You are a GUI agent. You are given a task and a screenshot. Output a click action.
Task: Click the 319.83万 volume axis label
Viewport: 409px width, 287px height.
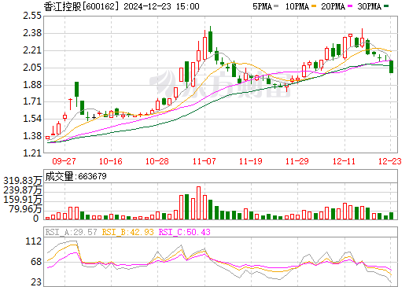click(23, 181)
